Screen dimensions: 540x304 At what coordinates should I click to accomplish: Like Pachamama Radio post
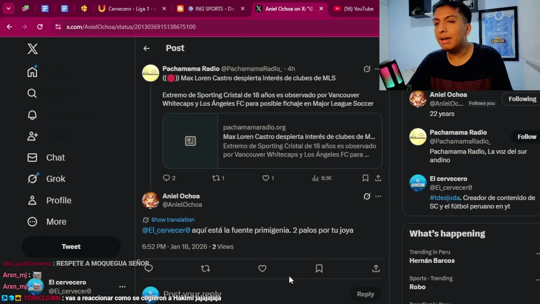click(268, 178)
